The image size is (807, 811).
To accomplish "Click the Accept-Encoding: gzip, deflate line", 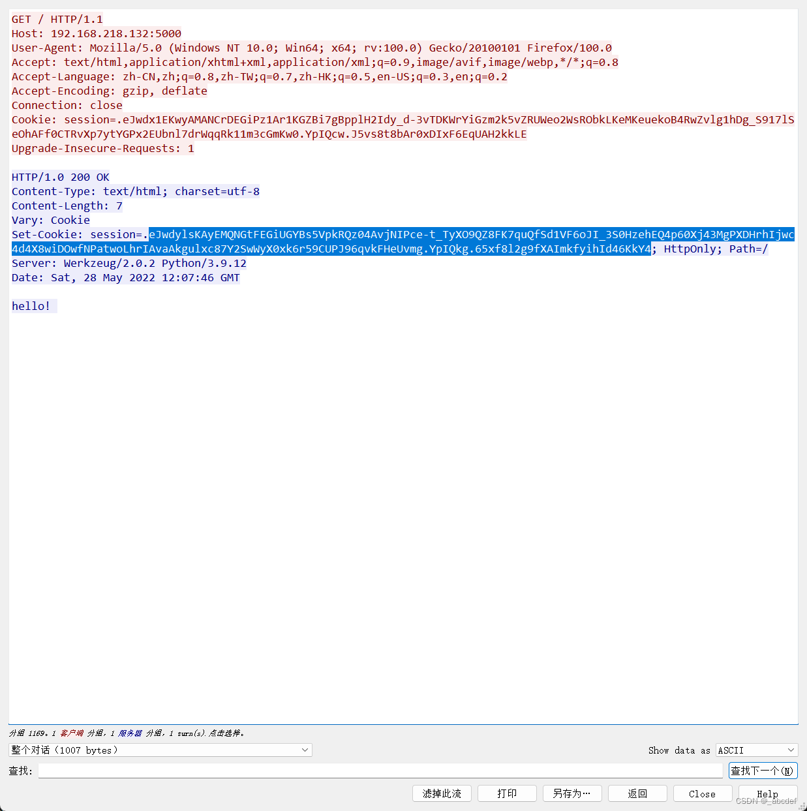I will [x=110, y=91].
